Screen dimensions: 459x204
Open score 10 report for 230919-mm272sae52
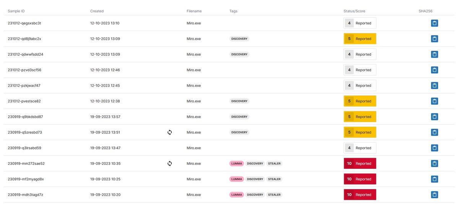360,164
